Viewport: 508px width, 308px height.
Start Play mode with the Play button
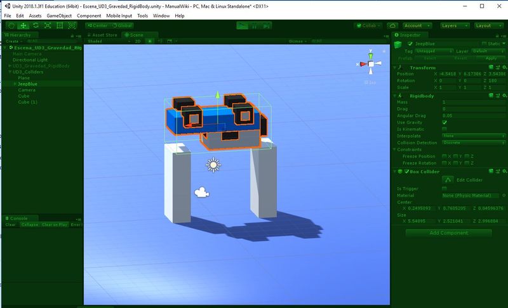242,26
